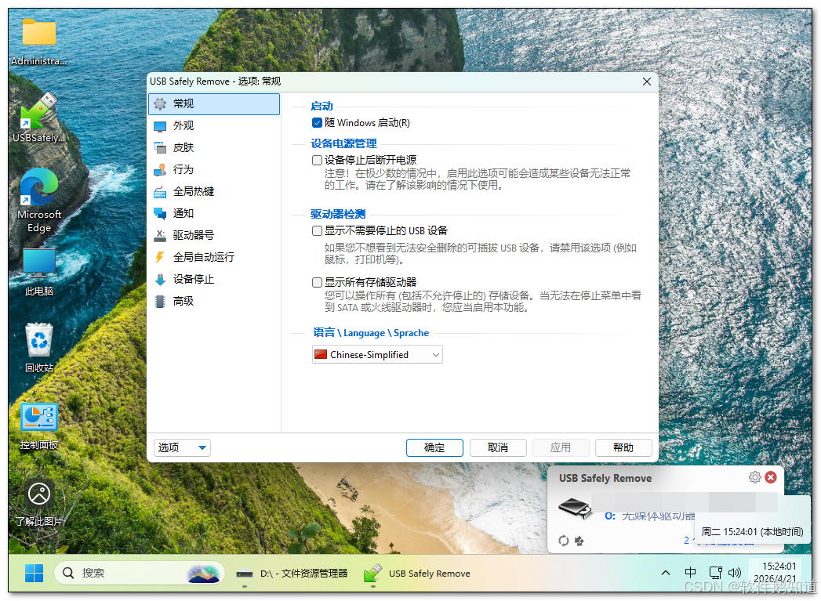Go to the 设备停止 settings page

click(214, 279)
